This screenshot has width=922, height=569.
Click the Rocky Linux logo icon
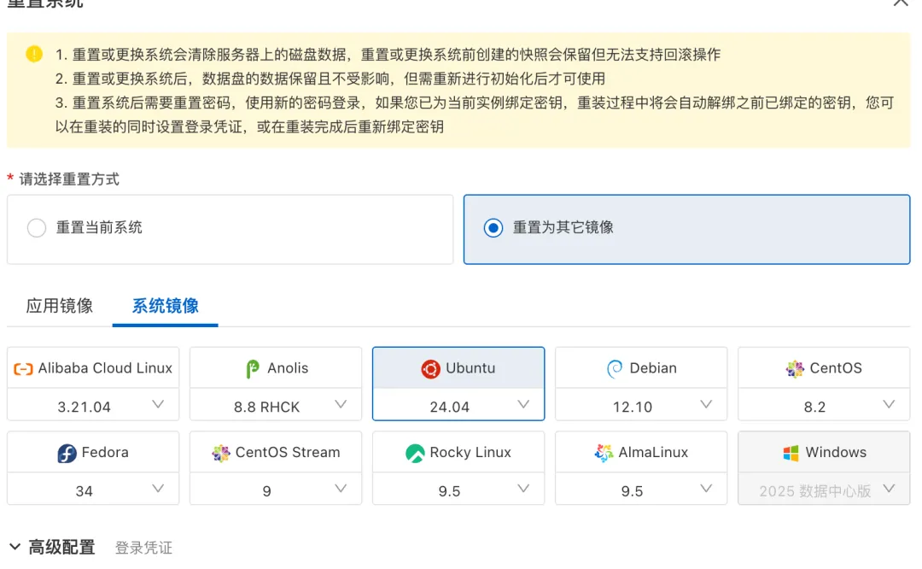click(415, 454)
